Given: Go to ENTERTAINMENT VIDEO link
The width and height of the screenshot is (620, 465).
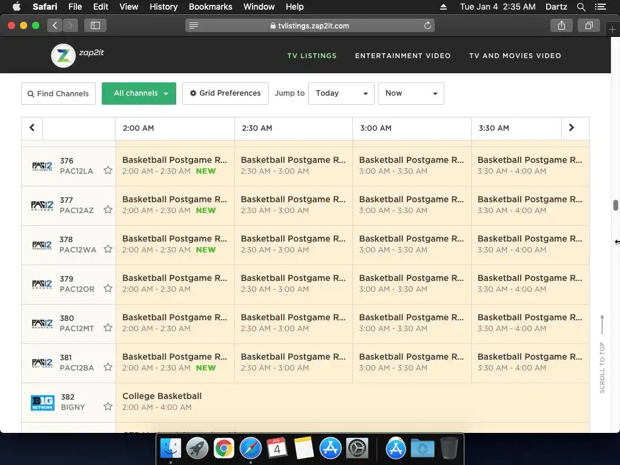Looking at the screenshot, I should 403,56.
